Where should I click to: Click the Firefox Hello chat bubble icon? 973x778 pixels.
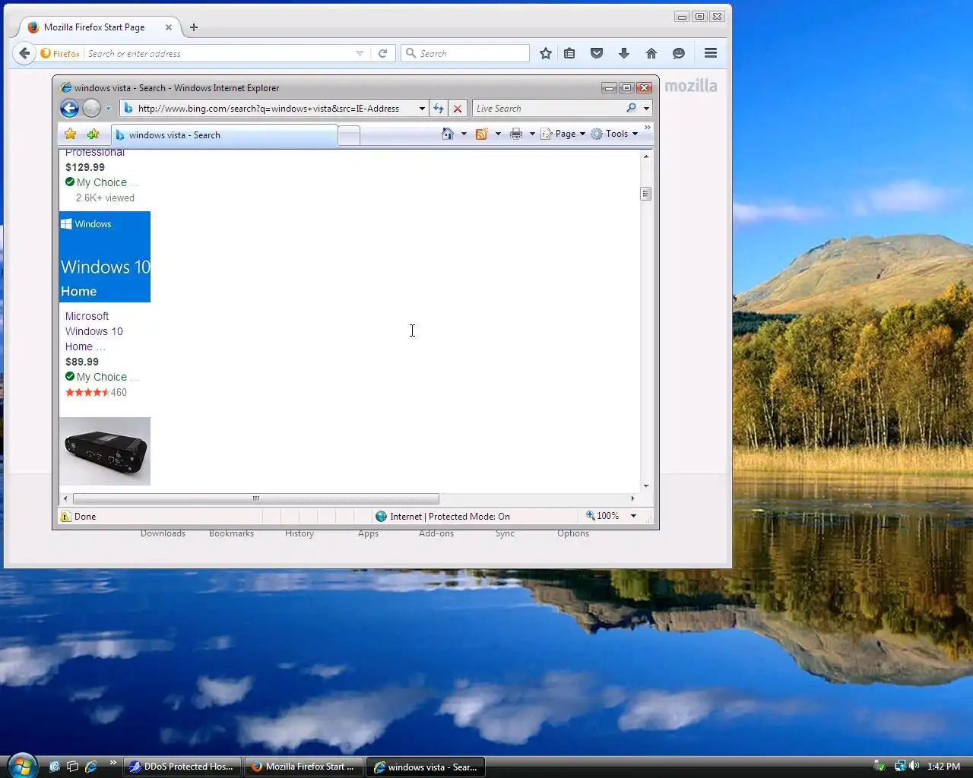679,53
